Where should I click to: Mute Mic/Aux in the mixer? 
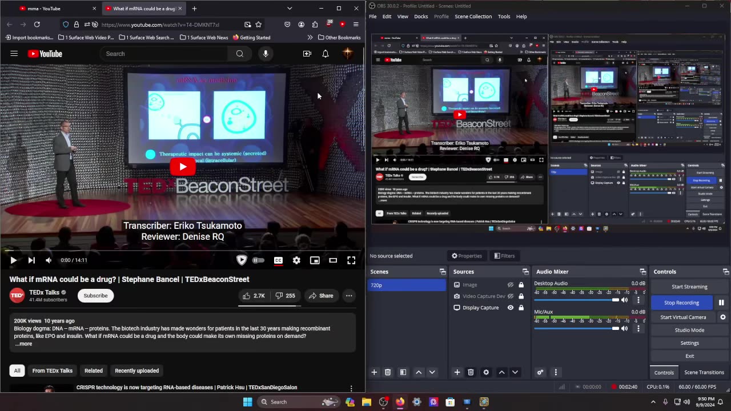(625, 328)
